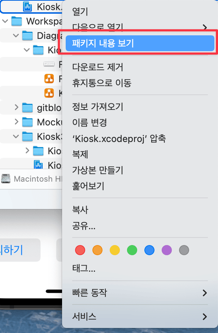Viewport: 218px width, 333px height.
Task: Expand the Kio folder under Kiosk3
Action: tap(27, 151)
